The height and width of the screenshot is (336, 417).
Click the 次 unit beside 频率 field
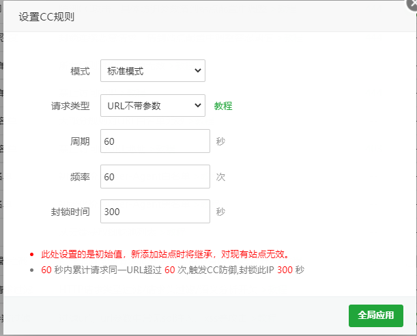coord(220,177)
